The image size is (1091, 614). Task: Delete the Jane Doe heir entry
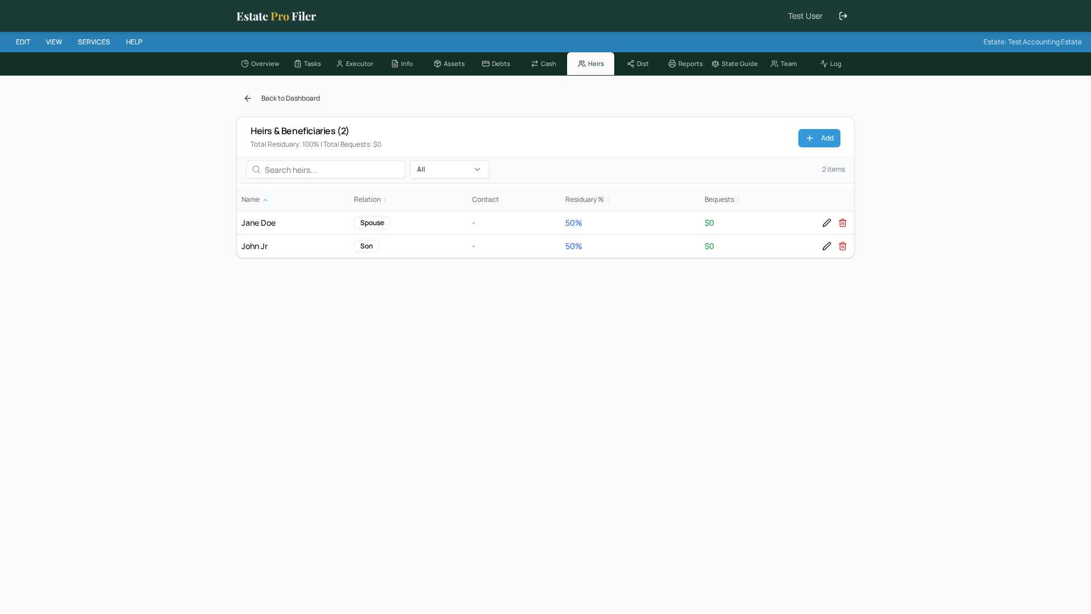point(843,223)
